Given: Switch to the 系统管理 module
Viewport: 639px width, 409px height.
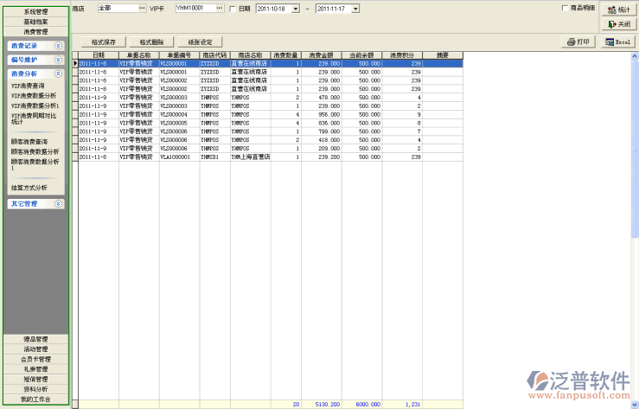Looking at the screenshot, I should (x=35, y=11).
